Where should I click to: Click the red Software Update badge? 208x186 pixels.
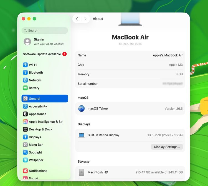pyautogui.click(x=64, y=54)
